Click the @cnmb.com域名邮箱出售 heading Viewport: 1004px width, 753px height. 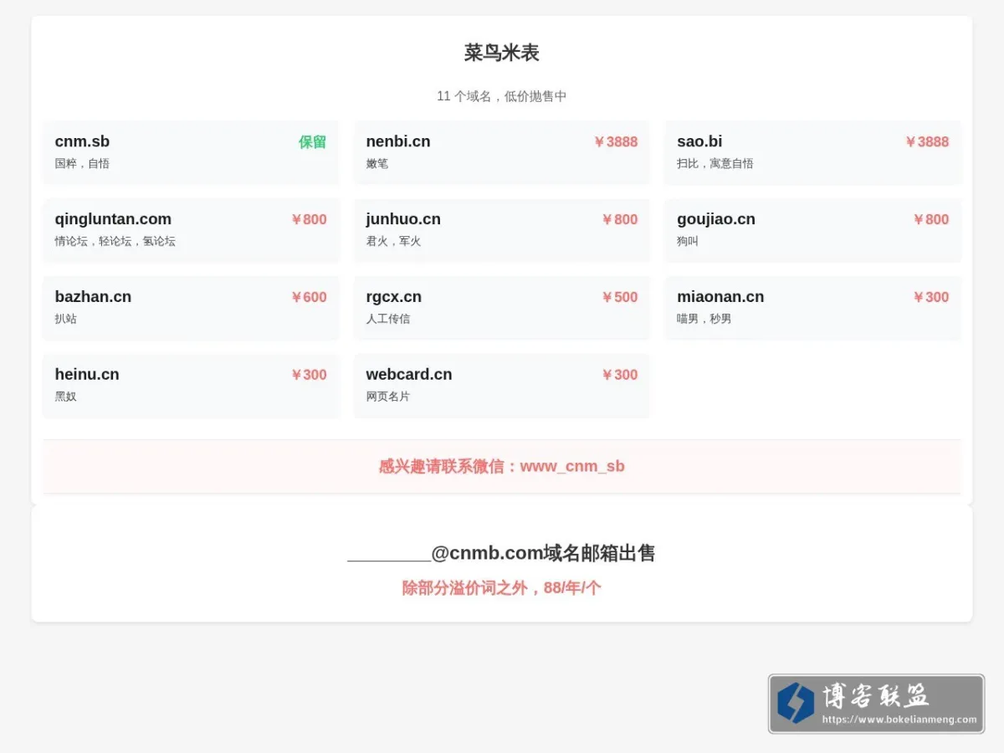coord(502,553)
